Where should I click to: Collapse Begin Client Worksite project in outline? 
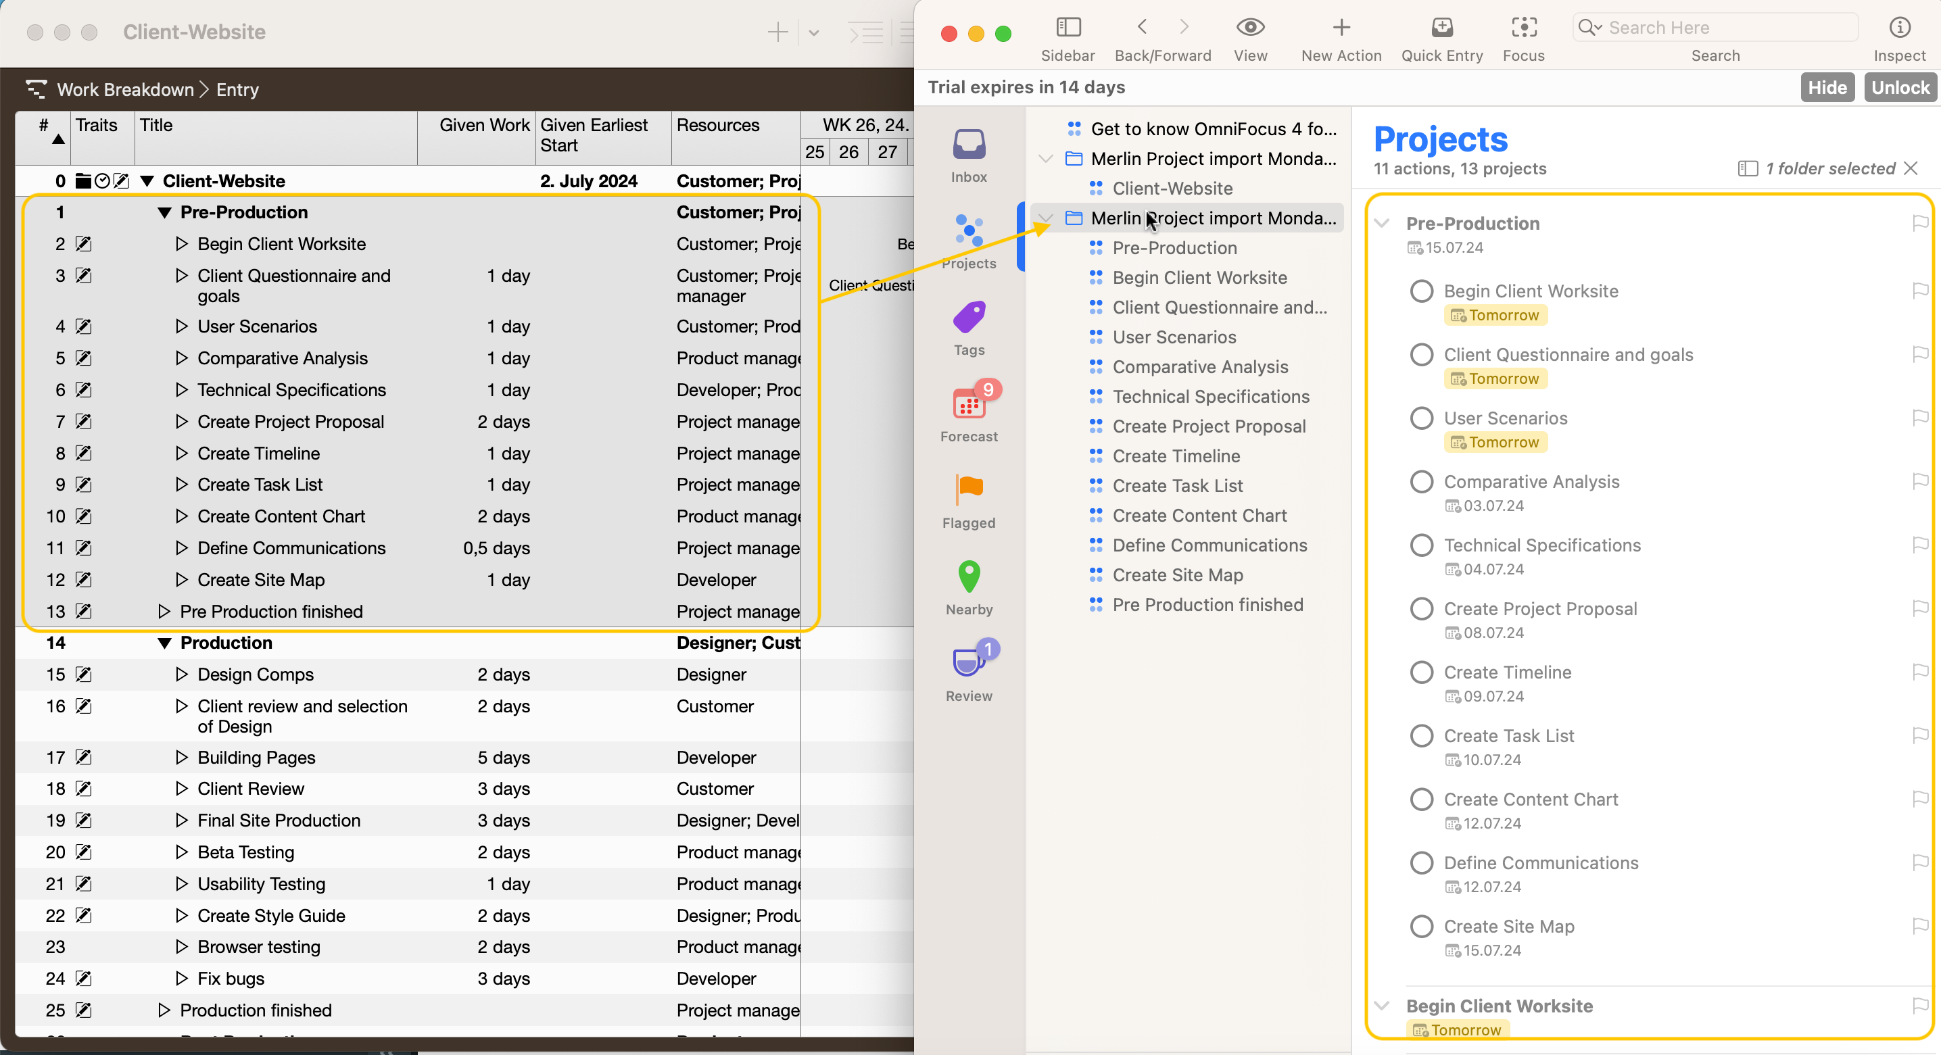pyautogui.click(x=1381, y=1005)
